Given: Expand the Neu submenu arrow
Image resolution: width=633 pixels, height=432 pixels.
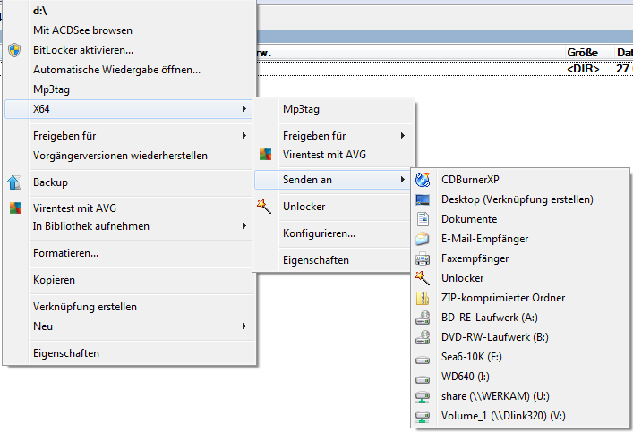Looking at the screenshot, I should click(x=244, y=326).
